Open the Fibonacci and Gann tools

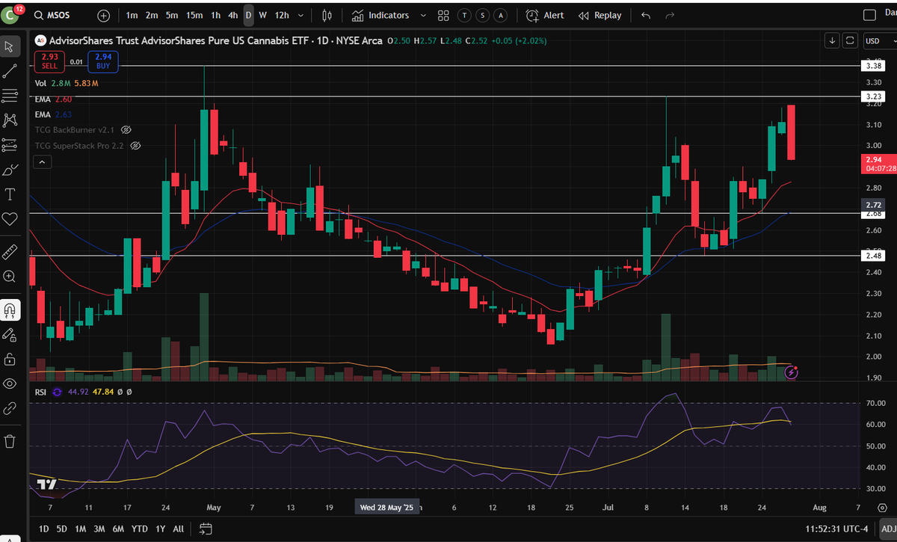(x=10, y=96)
